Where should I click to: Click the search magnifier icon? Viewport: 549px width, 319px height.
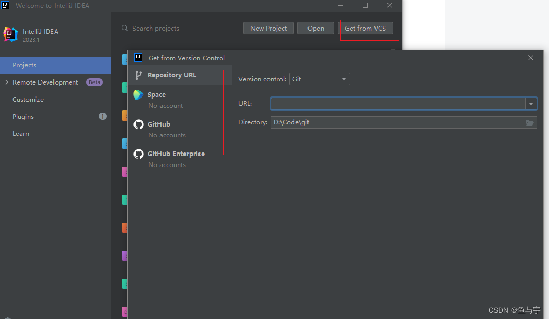point(124,28)
